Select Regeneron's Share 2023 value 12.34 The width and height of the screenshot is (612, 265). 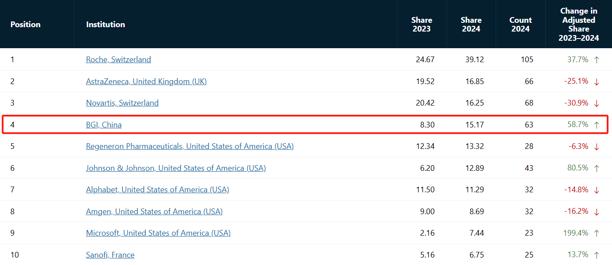pyautogui.click(x=425, y=146)
